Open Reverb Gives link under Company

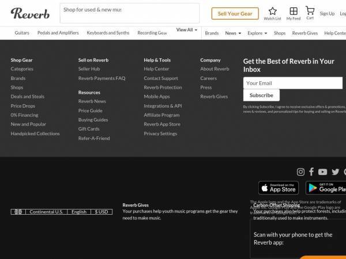[214, 97]
